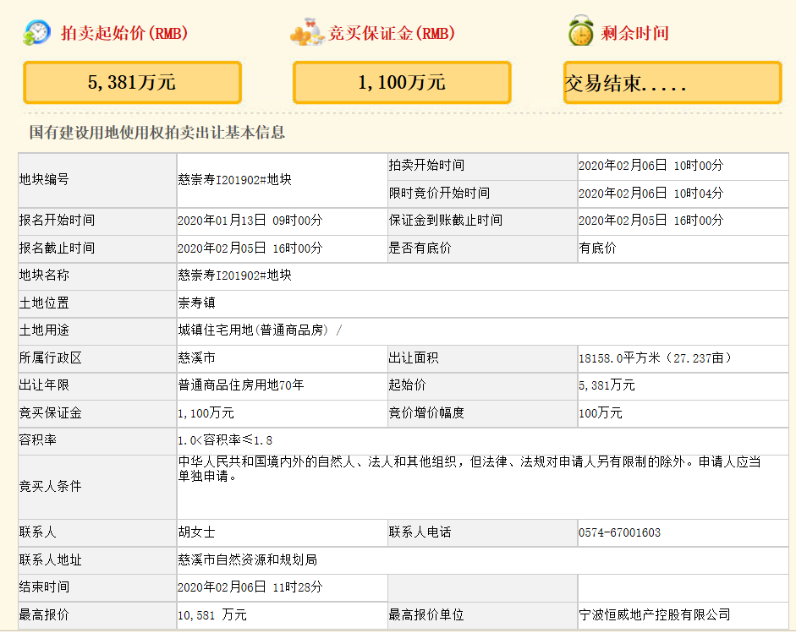This screenshot has width=796, height=633.
Task: Select the 结束时间 label
Action: coord(44,587)
